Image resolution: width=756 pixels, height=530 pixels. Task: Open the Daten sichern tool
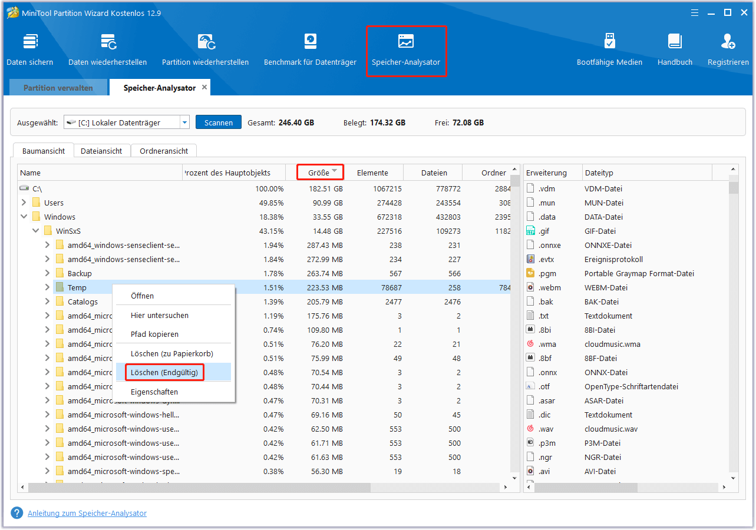coord(29,49)
